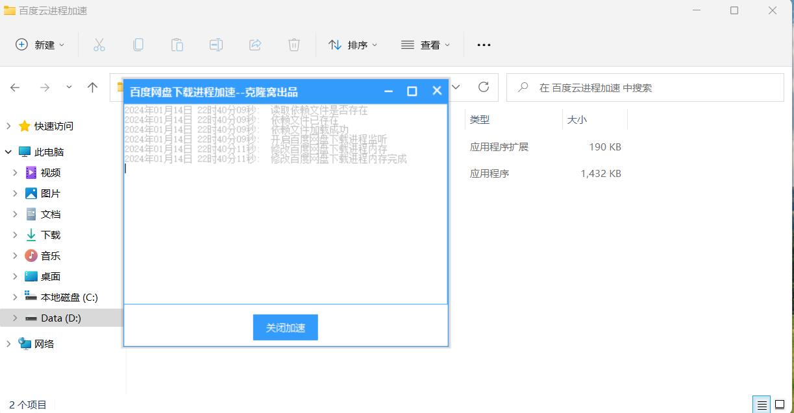Screen dimensions: 794x413
Task: Click the 音乐 music note icon
Action: [x=31, y=255]
